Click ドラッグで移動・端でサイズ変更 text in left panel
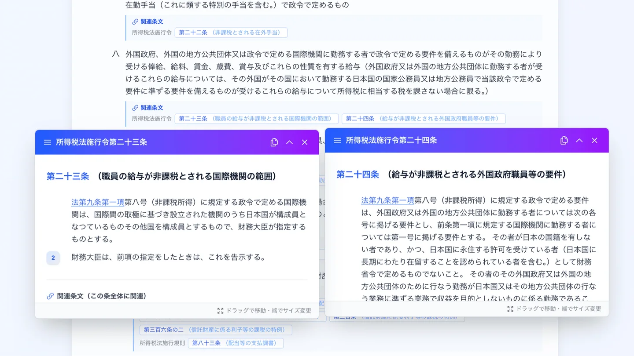 [269, 311]
